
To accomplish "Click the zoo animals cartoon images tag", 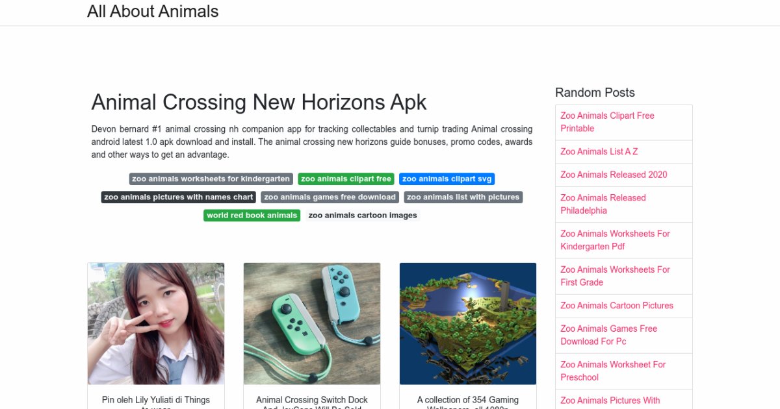I will (x=363, y=216).
